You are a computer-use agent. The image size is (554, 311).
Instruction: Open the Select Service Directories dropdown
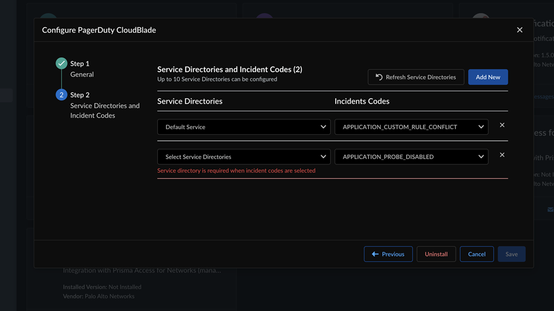(244, 157)
